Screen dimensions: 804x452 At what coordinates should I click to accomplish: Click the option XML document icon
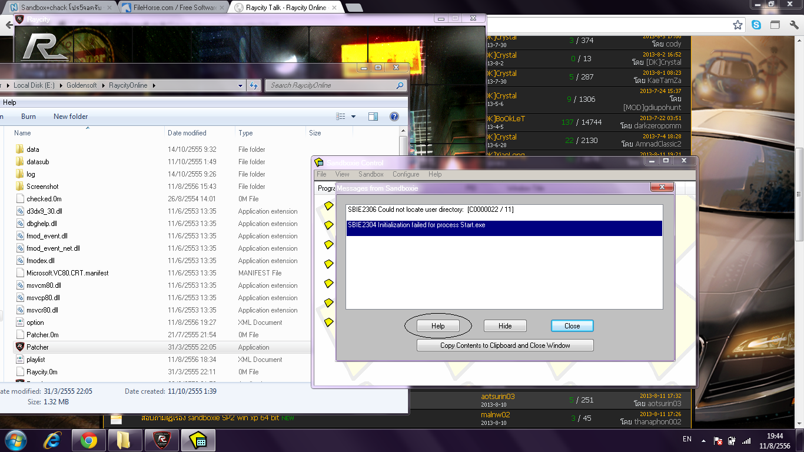[x=19, y=323]
